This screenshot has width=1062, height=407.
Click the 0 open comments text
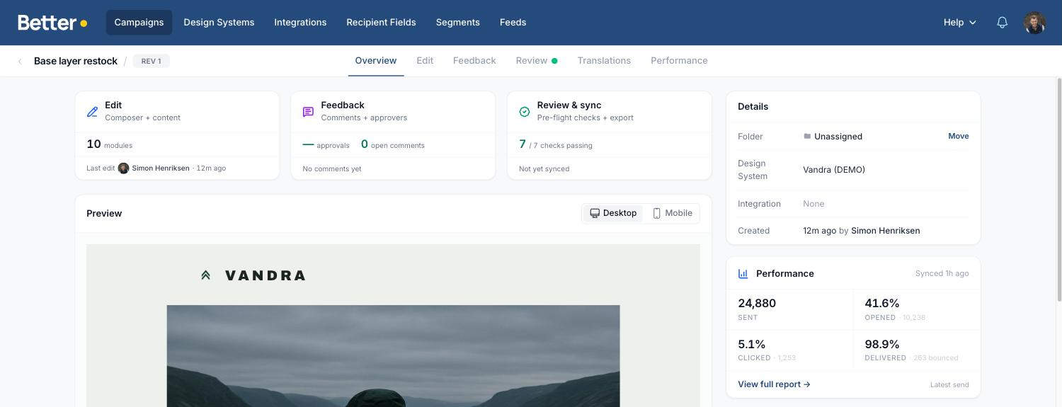point(392,144)
